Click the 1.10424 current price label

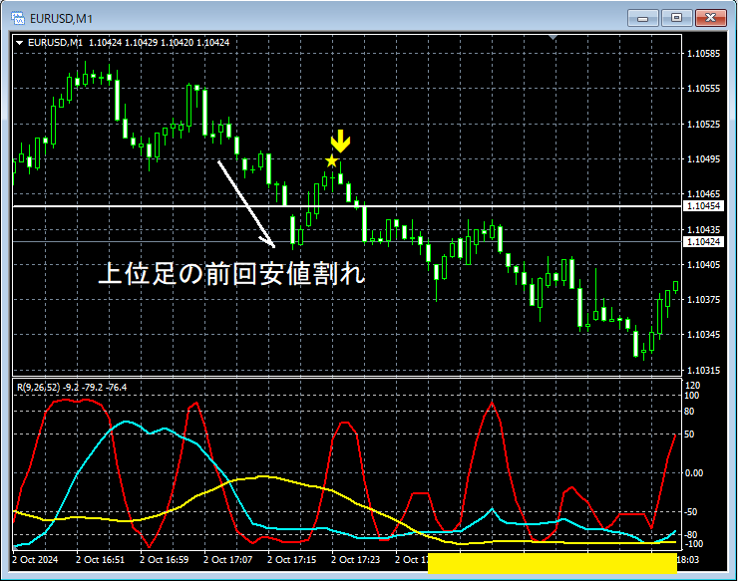coord(703,242)
